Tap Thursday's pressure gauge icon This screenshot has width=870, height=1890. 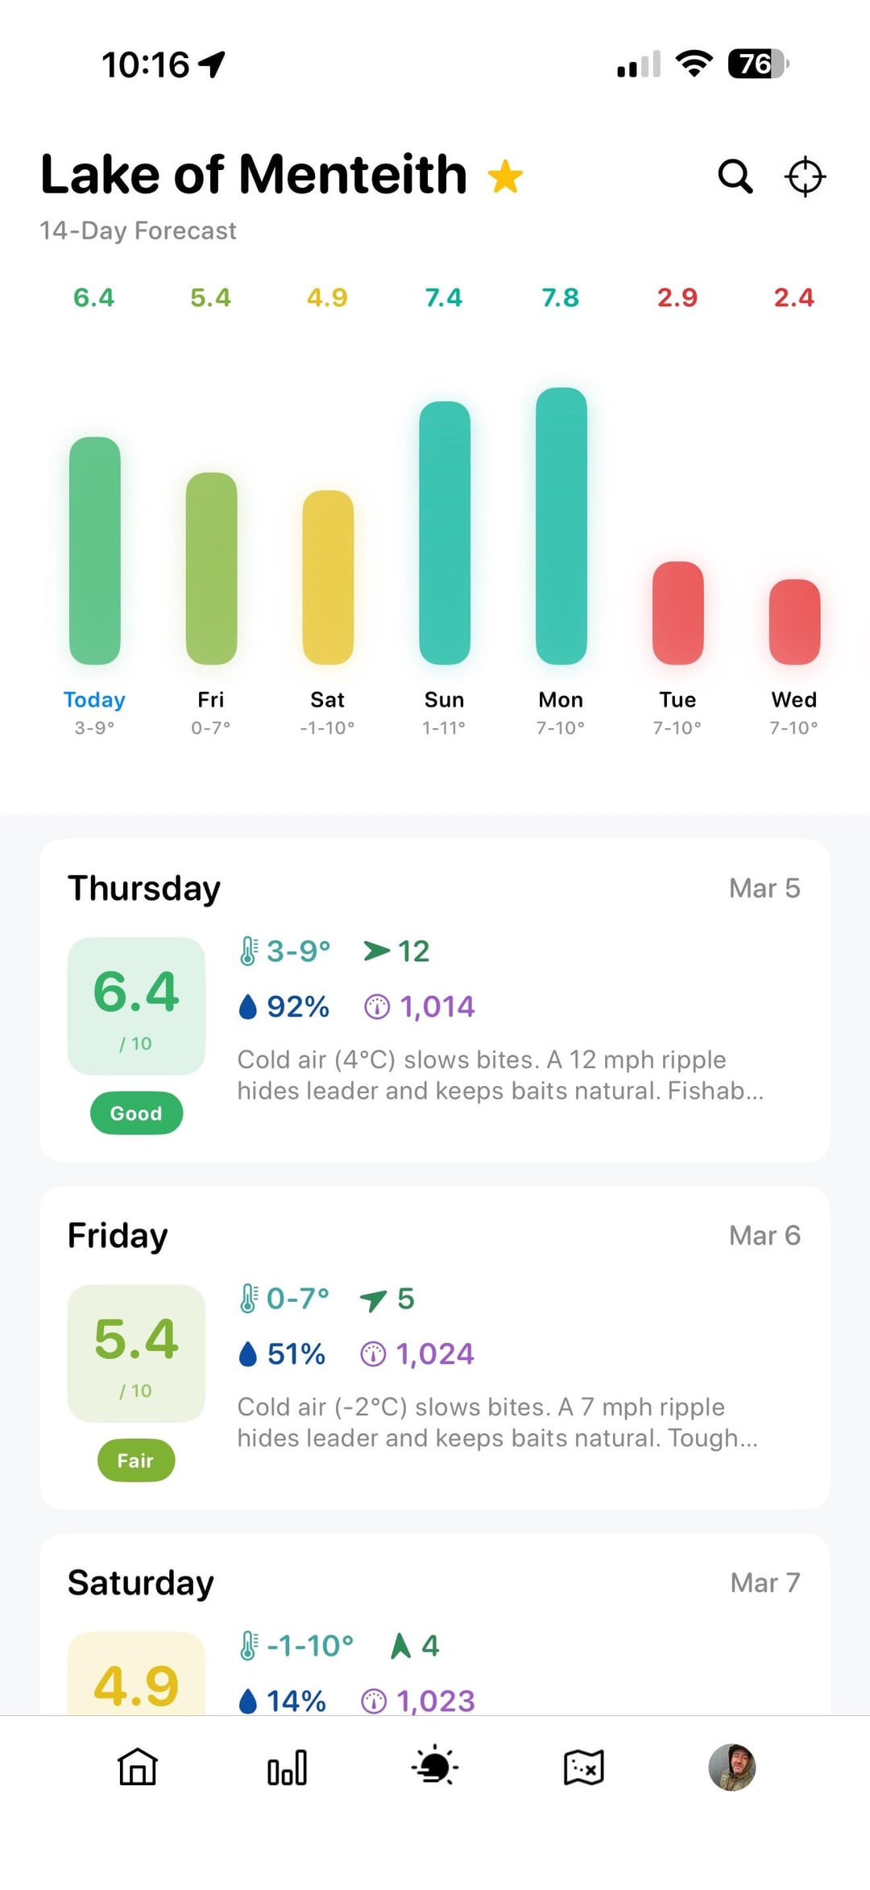click(x=377, y=1007)
